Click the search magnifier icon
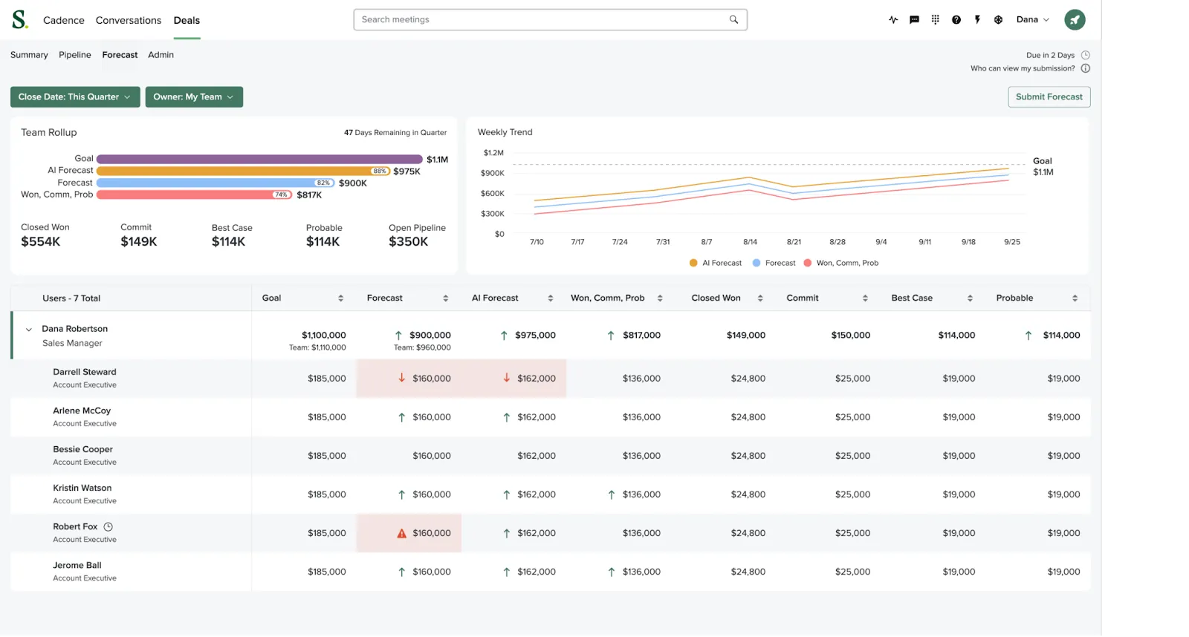1189x637 pixels. (x=733, y=20)
